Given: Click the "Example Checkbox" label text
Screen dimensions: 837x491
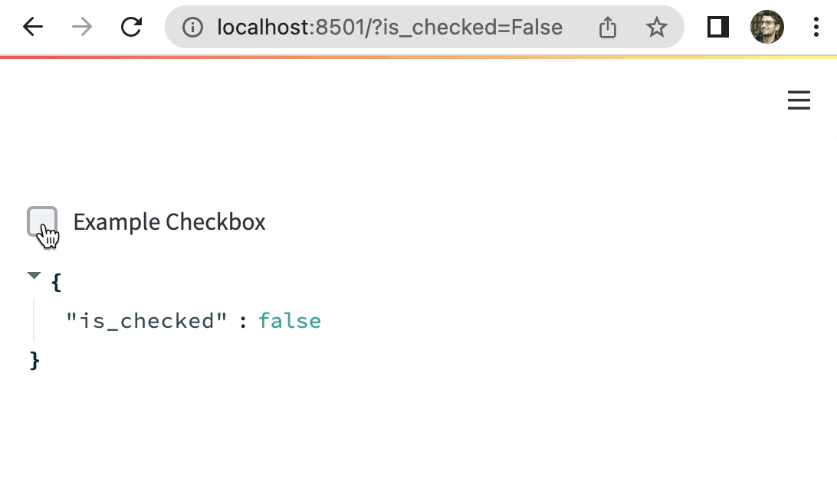Looking at the screenshot, I should pos(169,222).
